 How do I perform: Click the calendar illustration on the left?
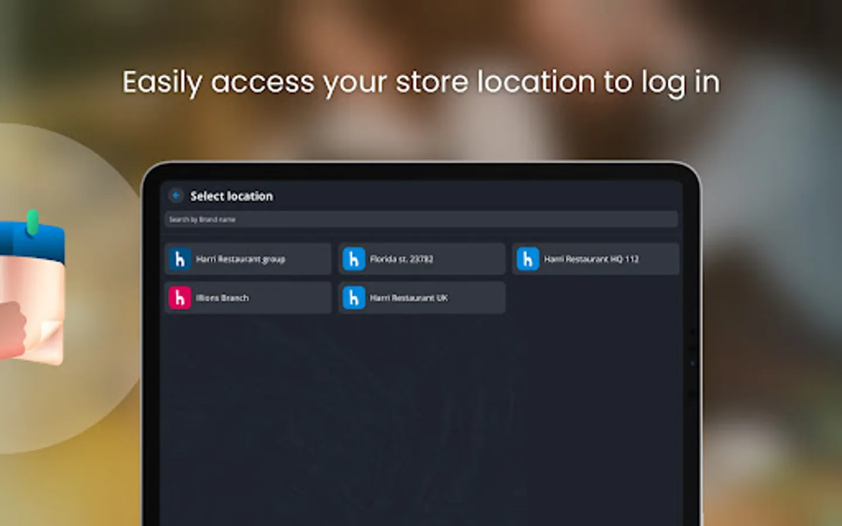coord(32,288)
